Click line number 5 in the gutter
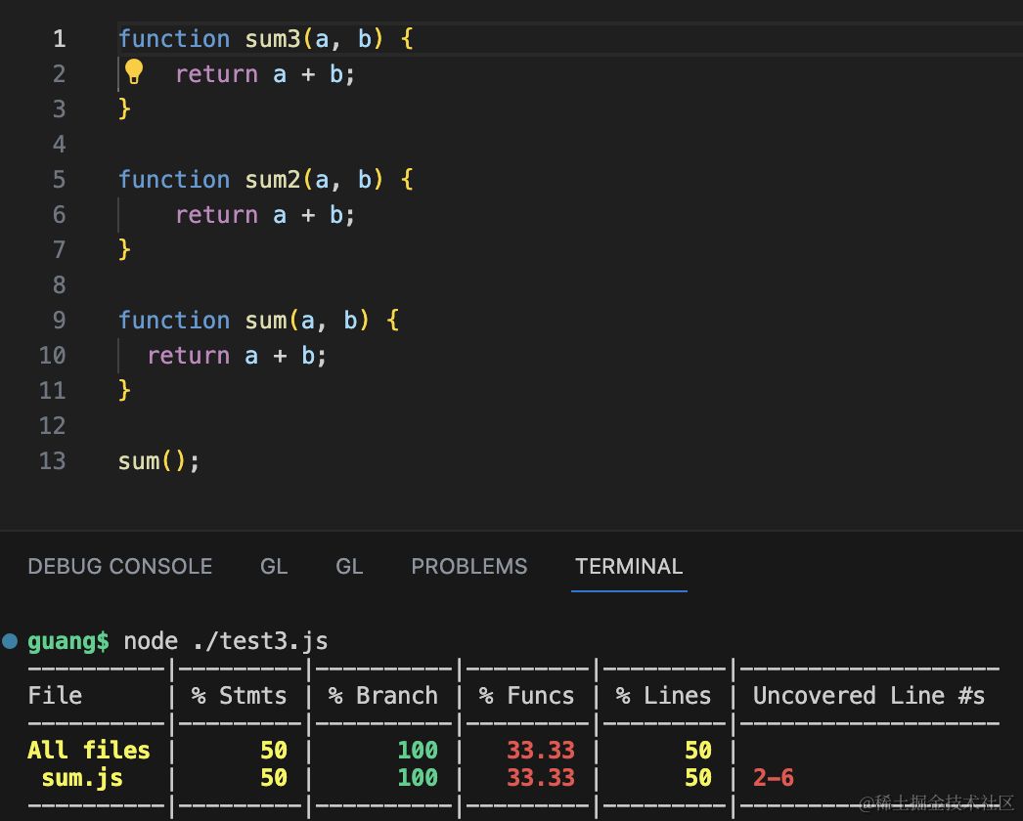The height and width of the screenshot is (821, 1023). point(60,180)
